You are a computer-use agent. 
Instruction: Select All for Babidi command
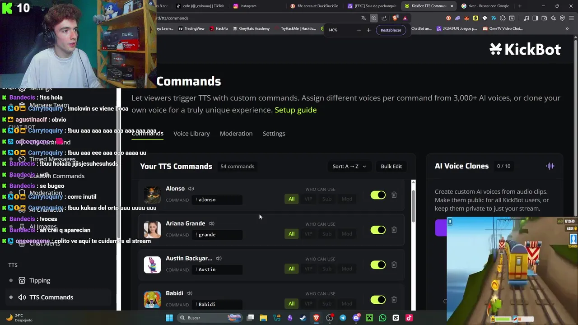pyautogui.click(x=292, y=304)
